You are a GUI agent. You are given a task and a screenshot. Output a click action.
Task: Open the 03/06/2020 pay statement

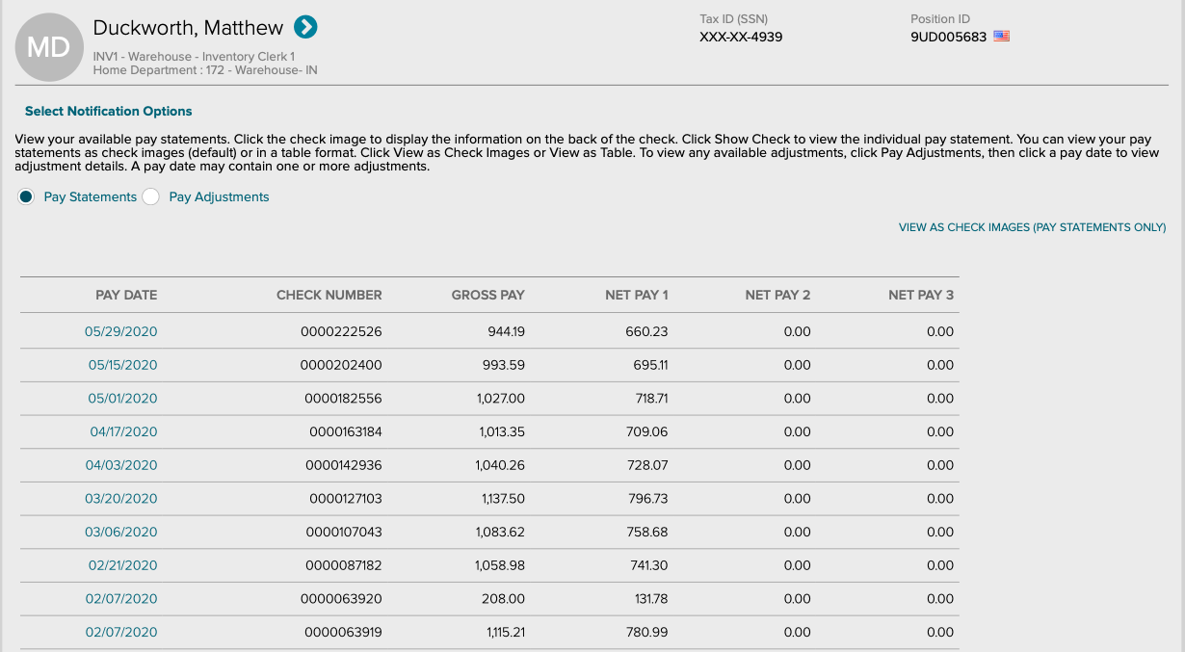[120, 532]
